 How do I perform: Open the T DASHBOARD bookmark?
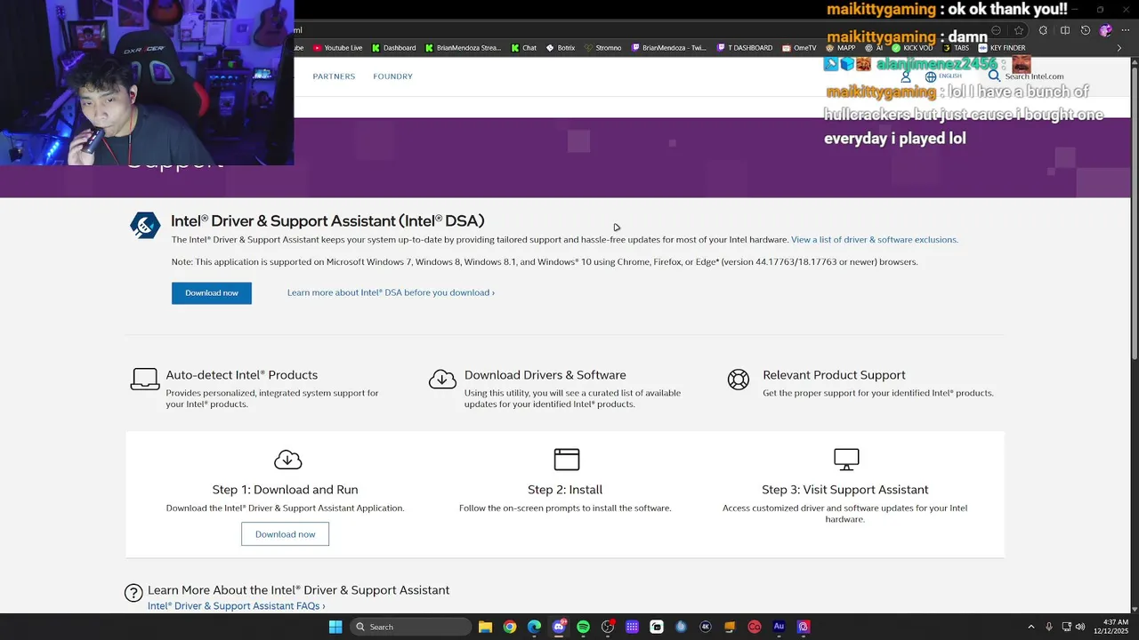[744, 48]
